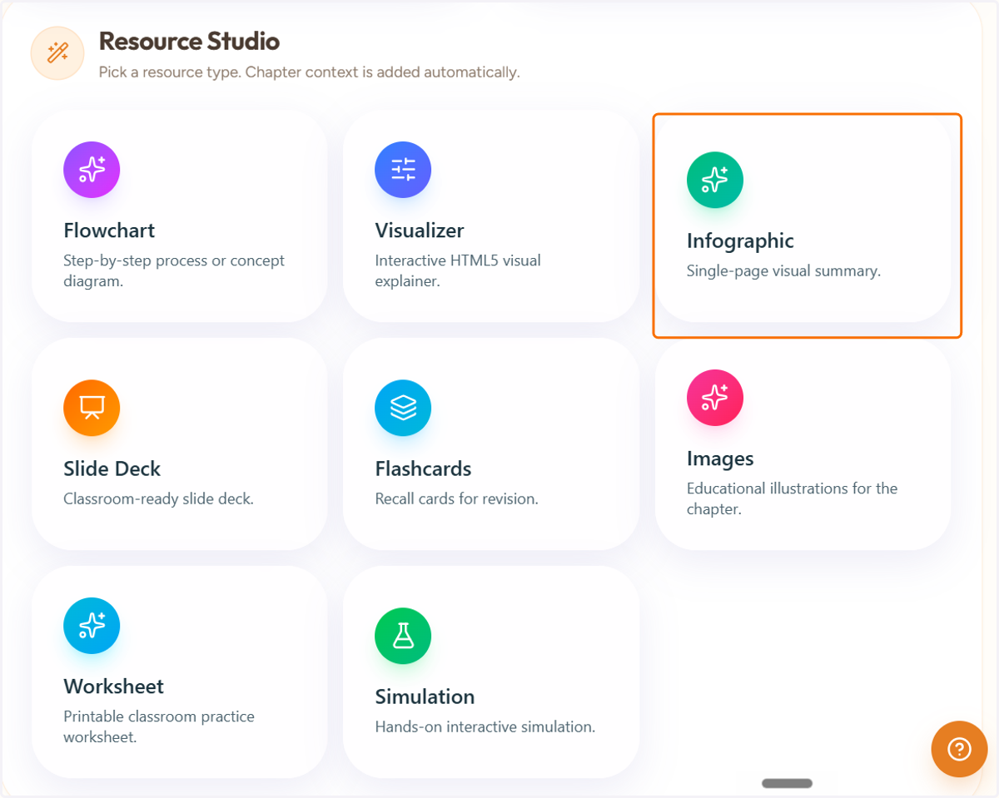Screen dimensions: 999x798
Task: Click the purple Flowchart sparkle icon
Action: click(92, 170)
